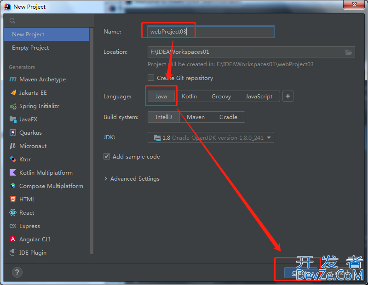
Task: Click the HTML generator label
Action: point(27,199)
